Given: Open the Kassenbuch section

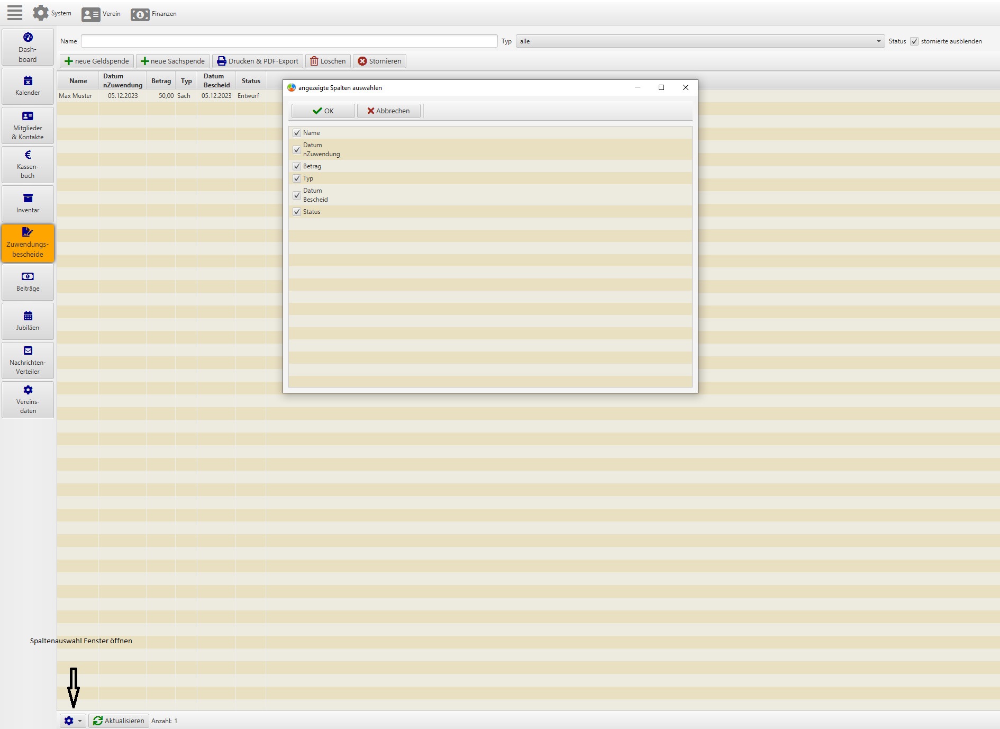Looking at the screenshot, I should [x=28, y=165].
